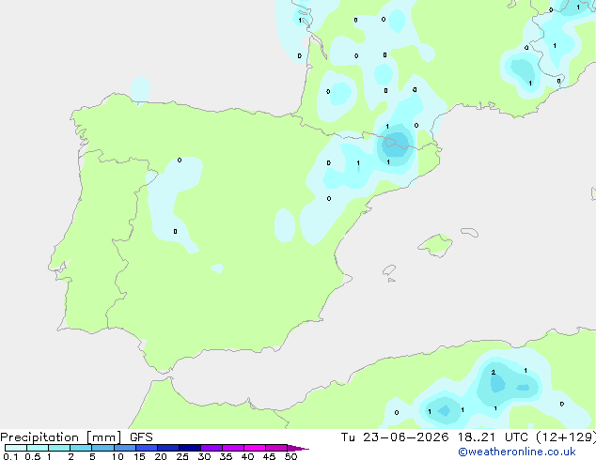The height and width of the screenshot is (460, 596).
Task: Click the date "Tu 23-06-2026" text
Action: (x=395, y=437)
